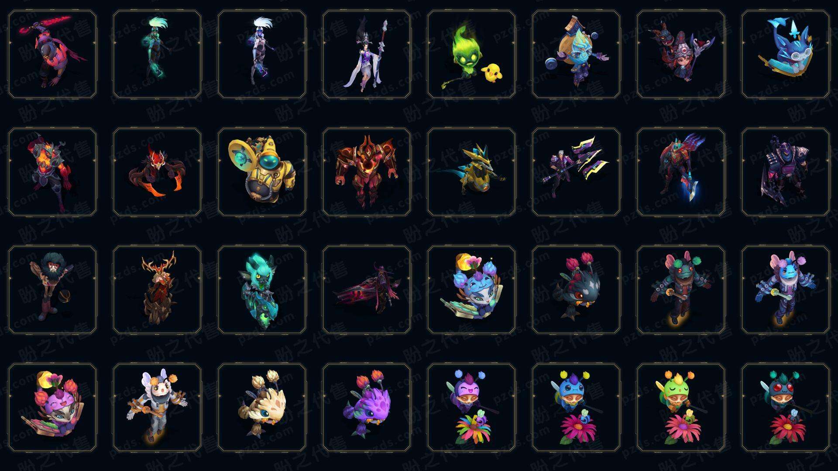Viewport: 838px width, 471px height.
Task: Click the green bee-costume character with flower
Action: tap(681, 407)
